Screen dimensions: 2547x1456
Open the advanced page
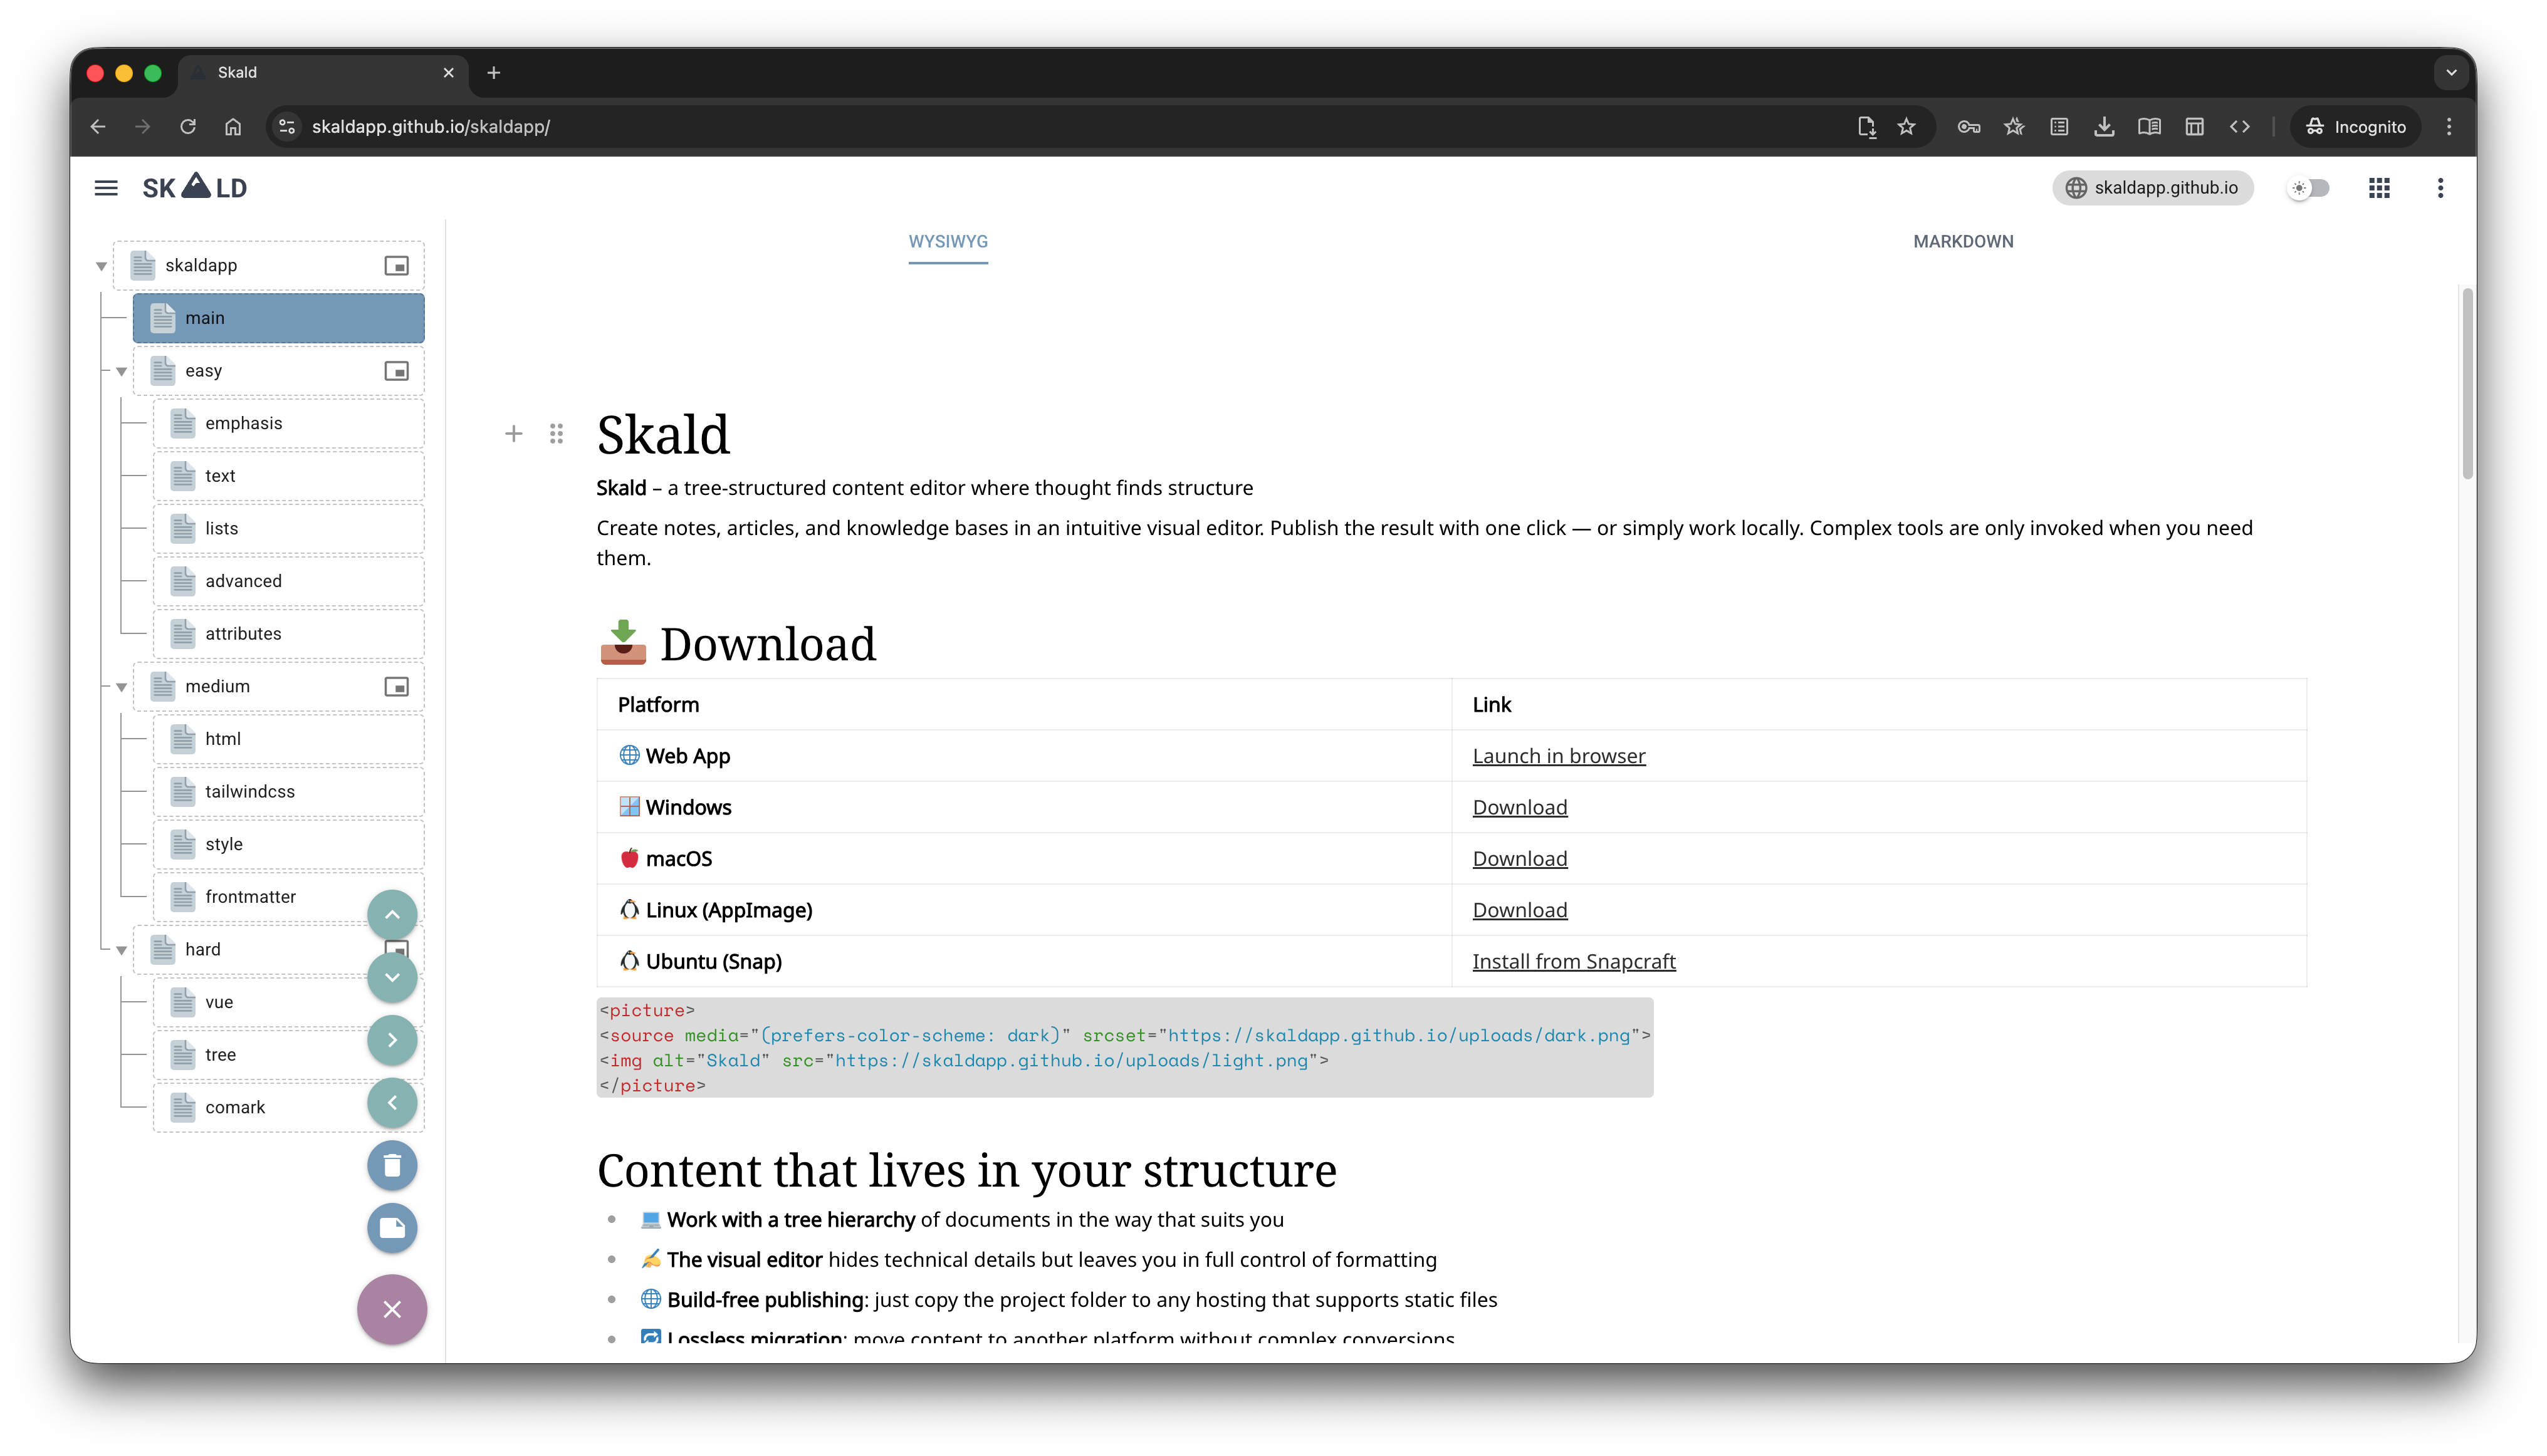[288, 581]
